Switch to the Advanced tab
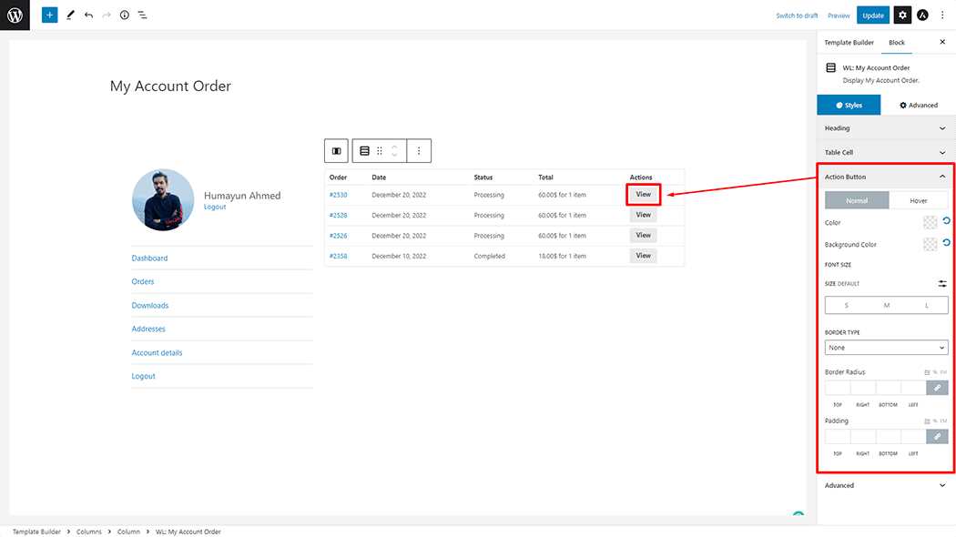956x537 pixels. (918, 105)
